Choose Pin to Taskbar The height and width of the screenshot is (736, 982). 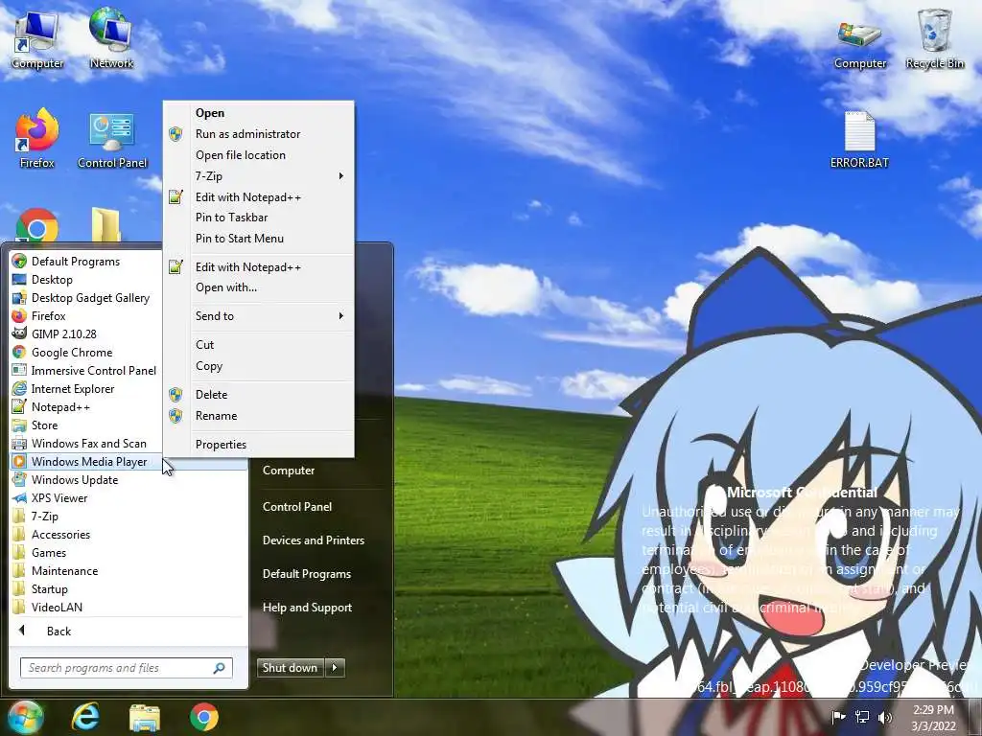[x=259, y=218]
